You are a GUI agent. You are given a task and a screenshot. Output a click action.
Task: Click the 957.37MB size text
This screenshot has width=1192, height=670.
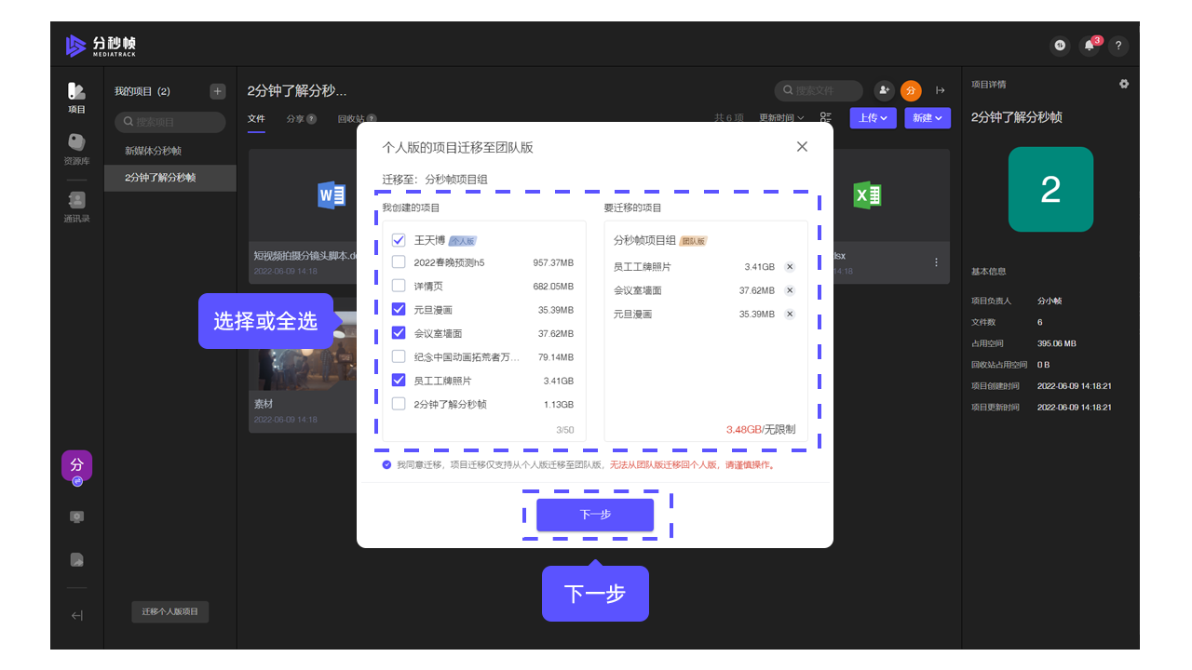coord(553,262)
